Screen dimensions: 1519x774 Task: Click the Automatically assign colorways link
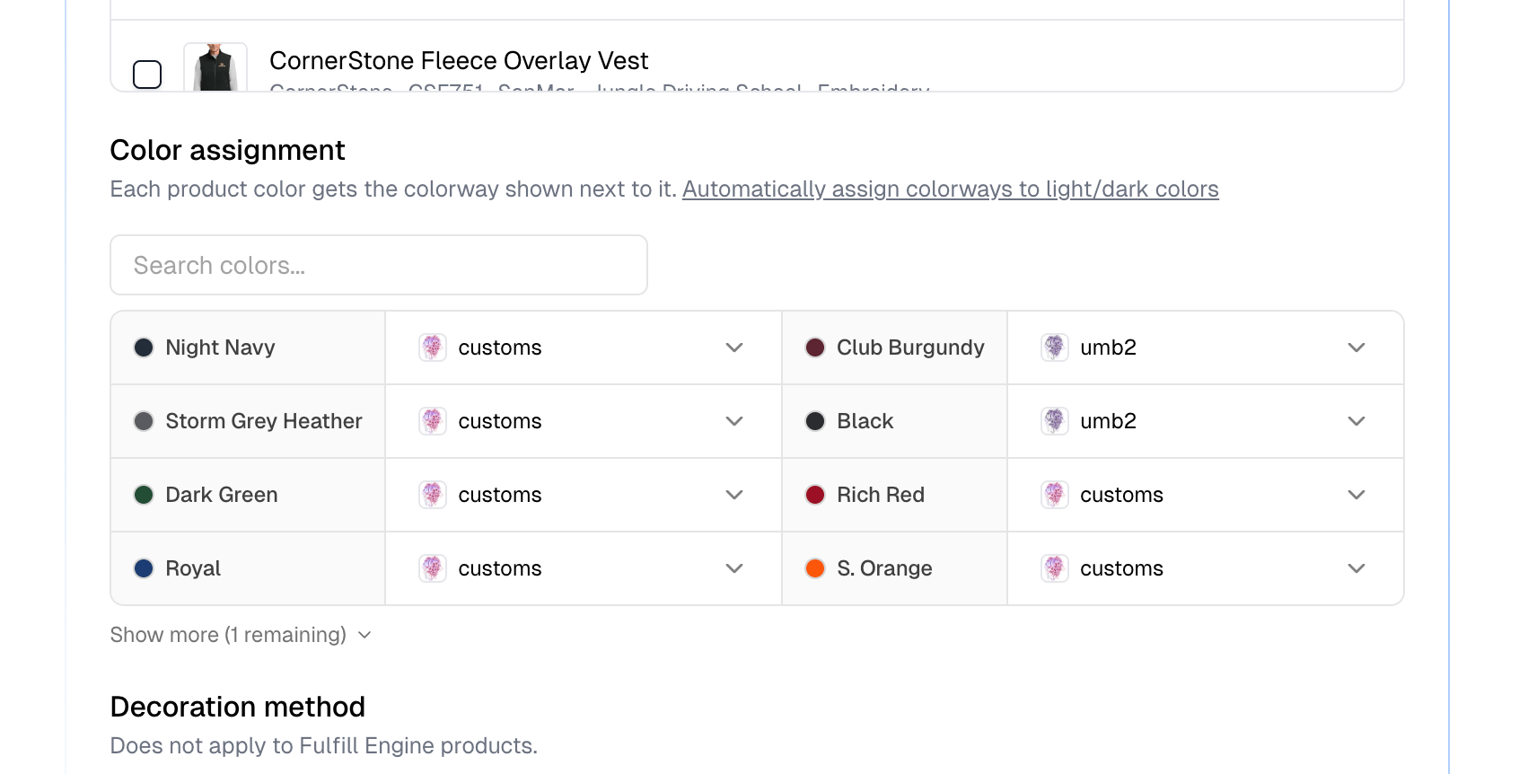(951, 189)
